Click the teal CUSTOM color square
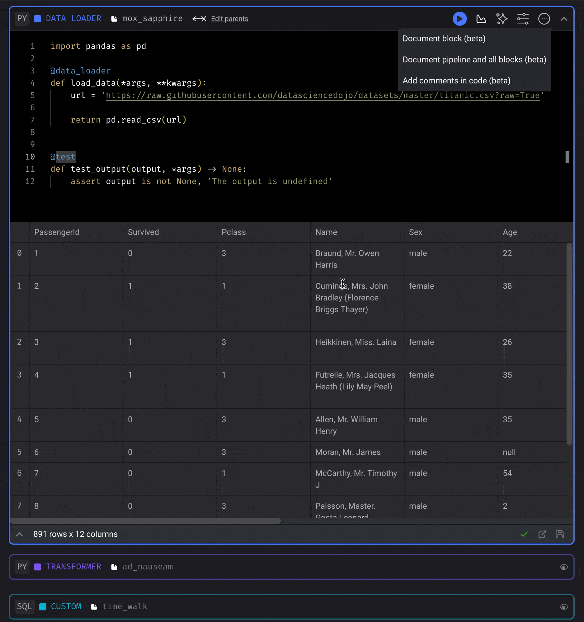584x622 pixels. 43,607
